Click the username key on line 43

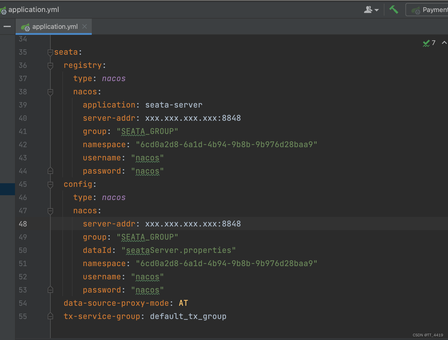(x=102, y=158)
